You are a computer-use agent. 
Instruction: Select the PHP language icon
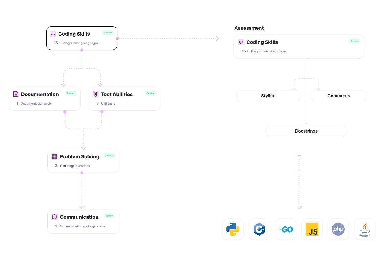pos(338,229)
